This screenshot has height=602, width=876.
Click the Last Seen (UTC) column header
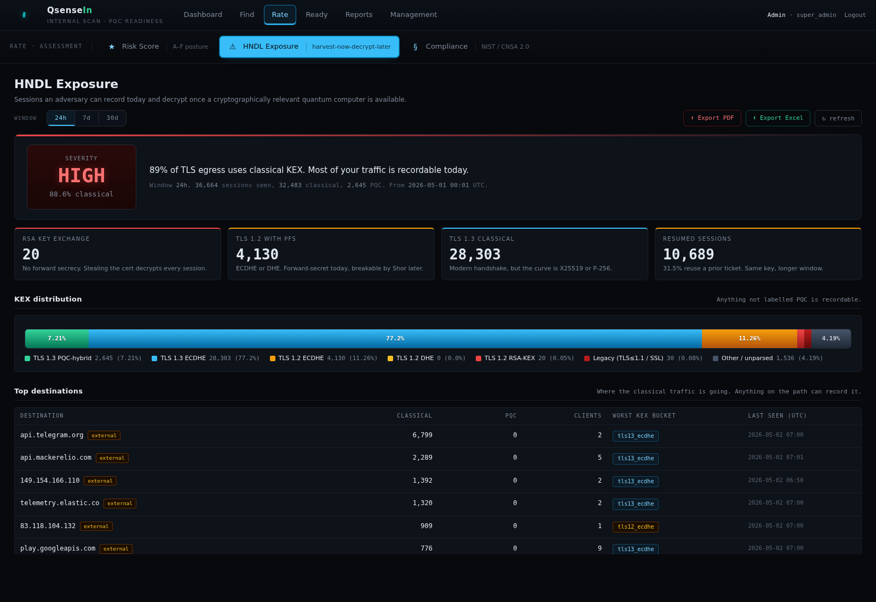pyautogui.click(x=777, y=416)
